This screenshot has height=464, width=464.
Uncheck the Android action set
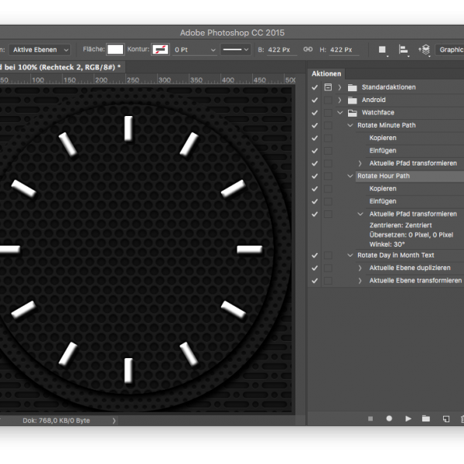pos(315,100)
